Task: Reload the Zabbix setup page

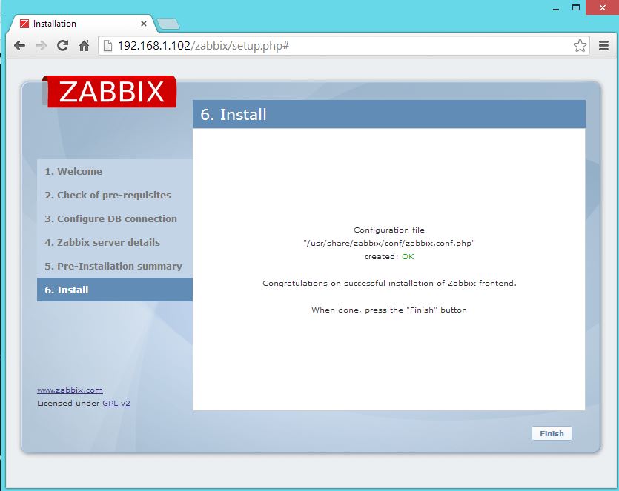Action: [62, 45]
